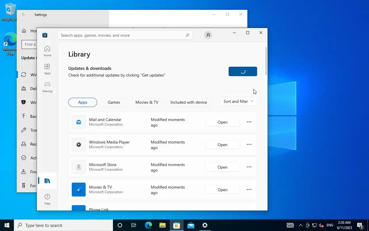Screen dimensions: 369x231
Task: Select Activation checkmark icon in Settings
Action: pyautogui.click(x=24, y=158)
